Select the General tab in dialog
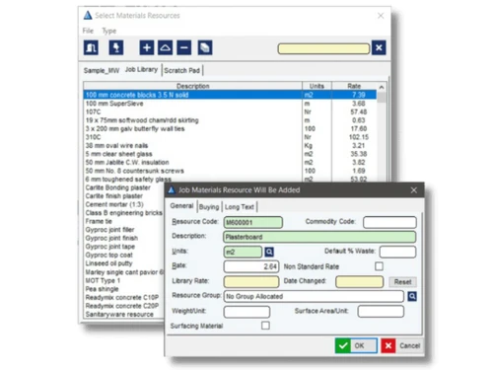Screen dimensions: 493x370 [x=181, y=206]
